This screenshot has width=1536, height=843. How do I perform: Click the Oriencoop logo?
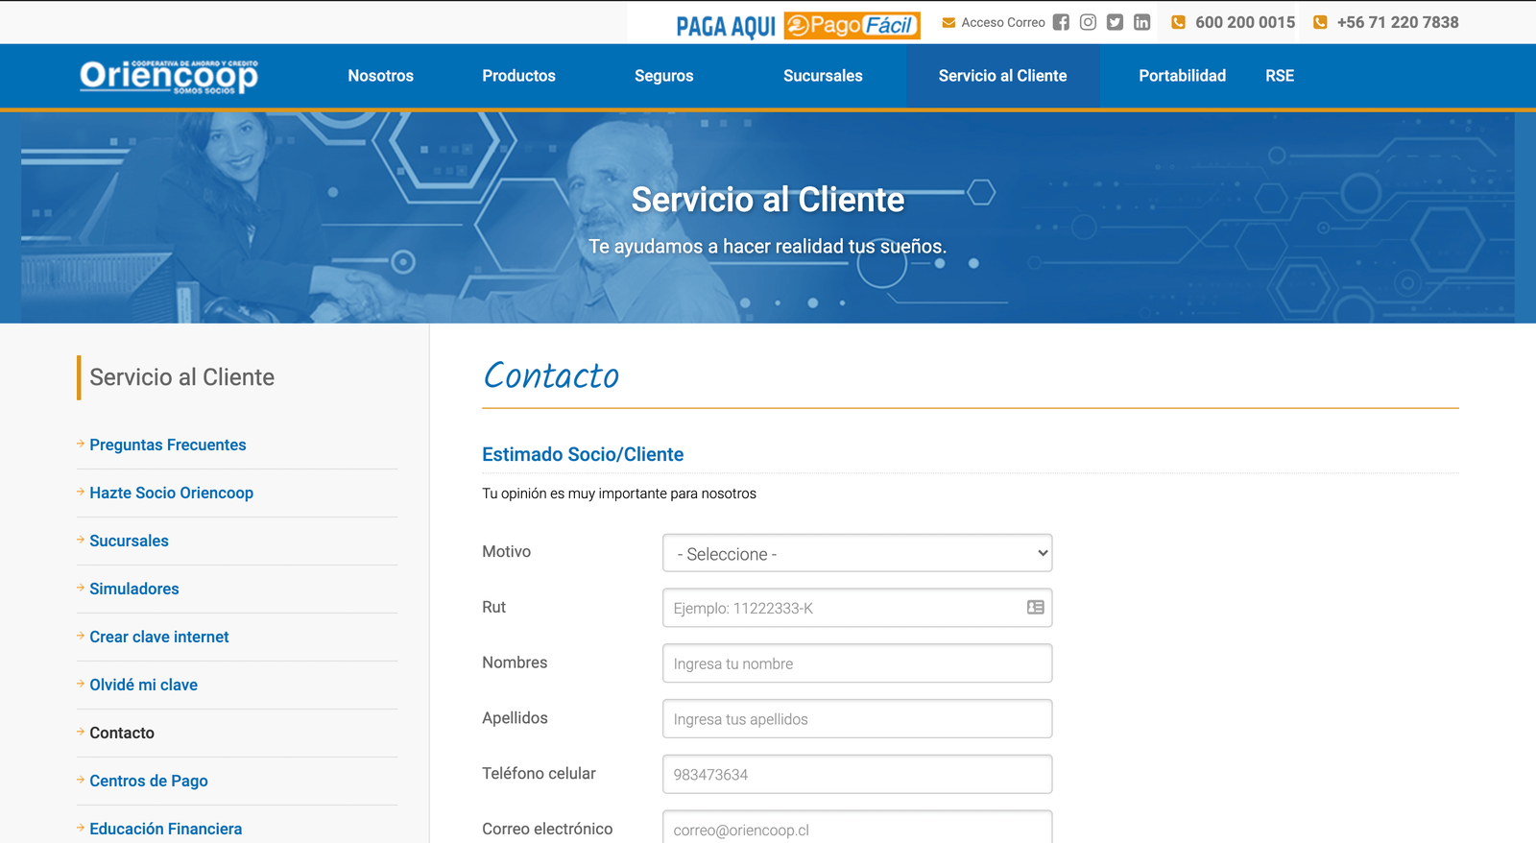pos(169,76)
